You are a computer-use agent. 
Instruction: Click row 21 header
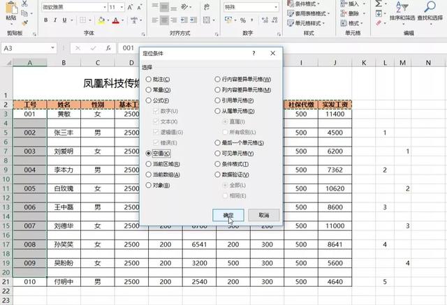coord(6,282)
